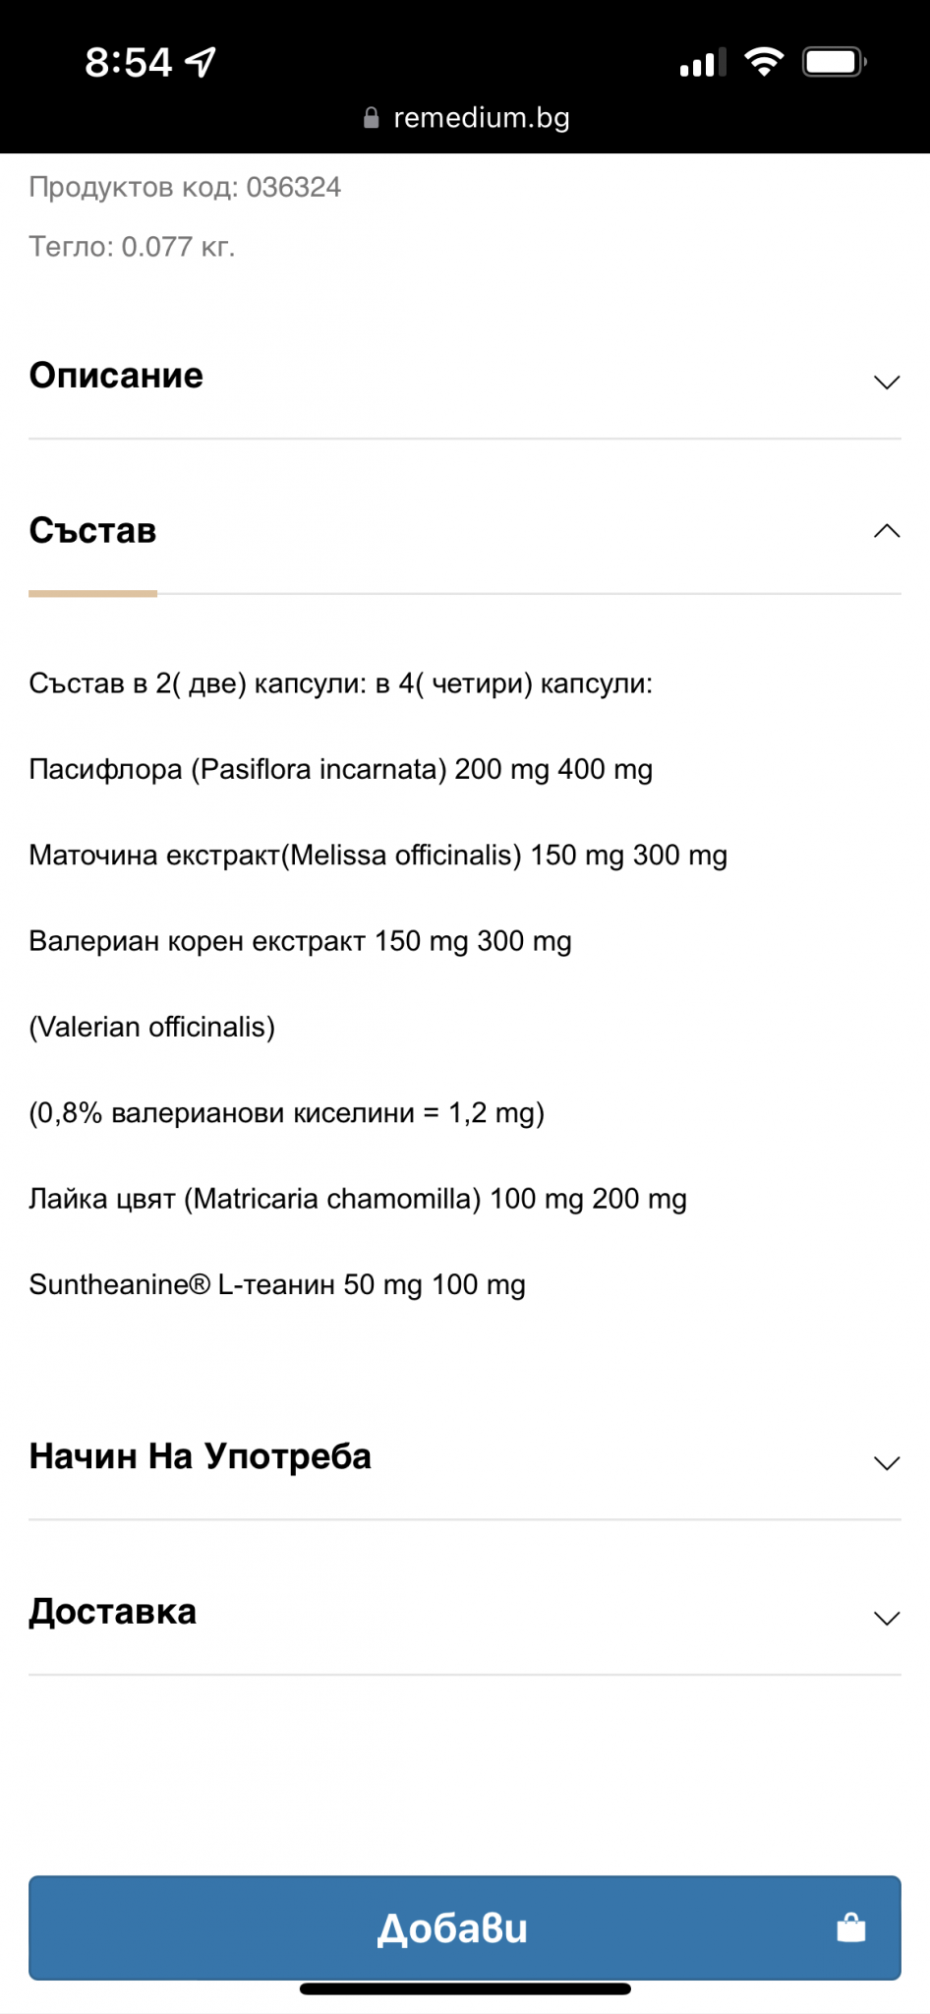This screenshot has height=2014, width=930.
Task: Show the Доставка heading details
Action: pyautogui.click(x=112, y=1612)
